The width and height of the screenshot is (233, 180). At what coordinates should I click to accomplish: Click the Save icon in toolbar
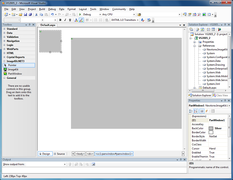coord(25,14)
